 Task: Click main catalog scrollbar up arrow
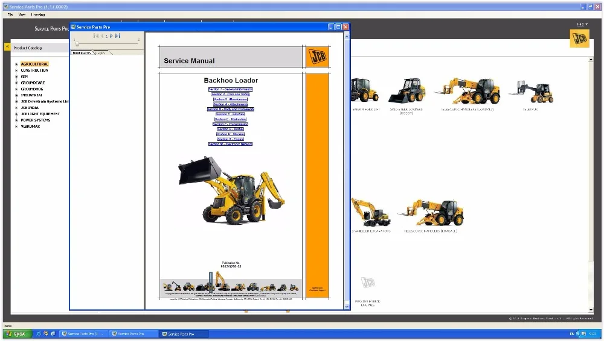point(591,60)
